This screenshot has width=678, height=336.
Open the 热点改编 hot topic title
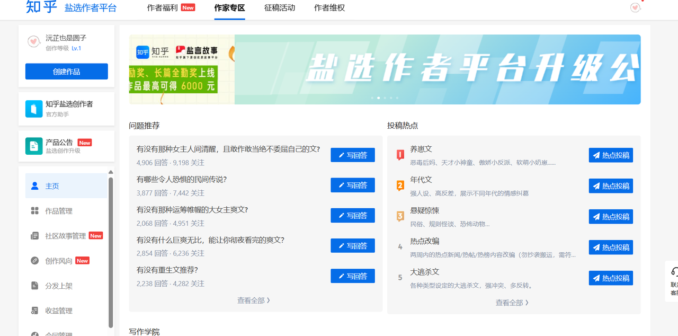click(x=425, y=241)
